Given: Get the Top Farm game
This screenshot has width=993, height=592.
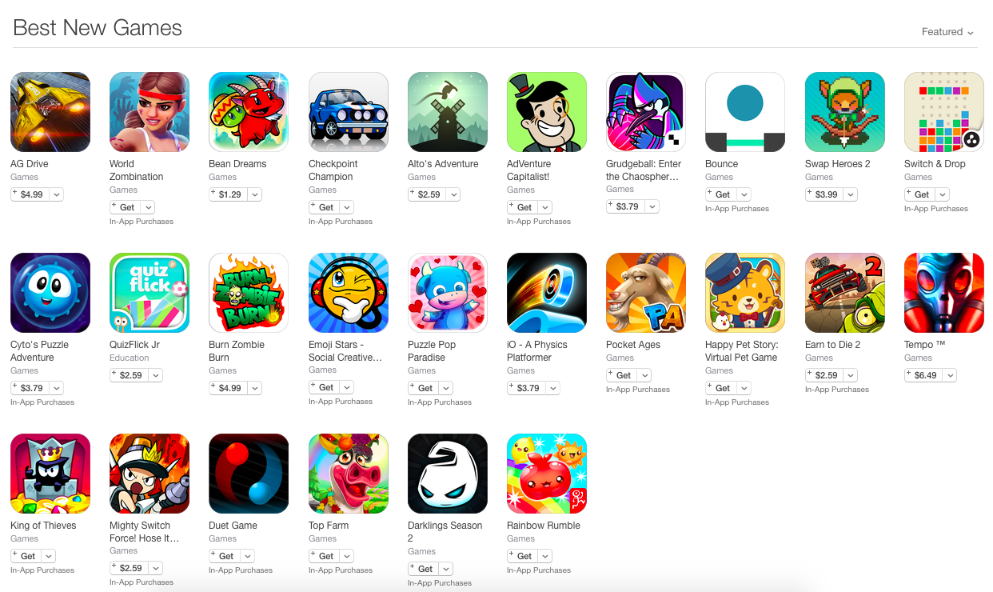Looking at the screenshot, I should [x=323, y=556].
